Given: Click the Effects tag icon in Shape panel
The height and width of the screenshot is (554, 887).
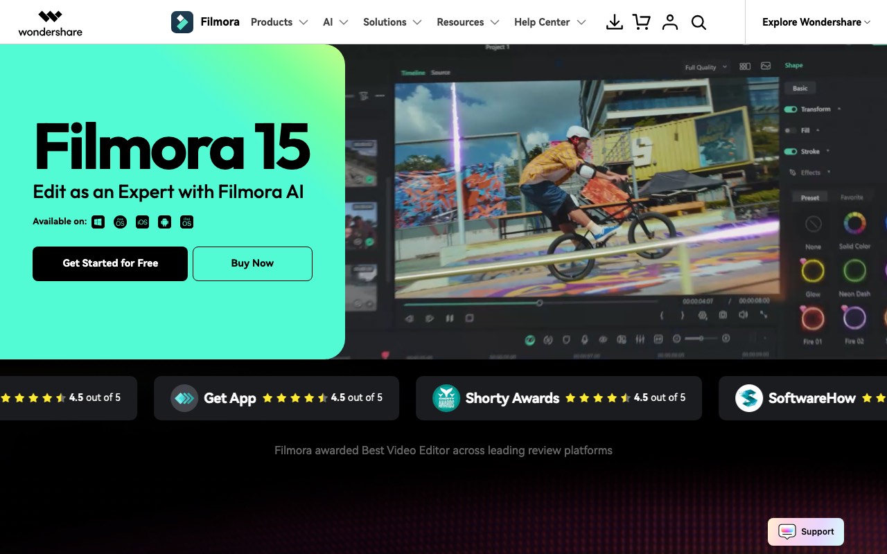Looking at the screenshot, I should [793, 172].
